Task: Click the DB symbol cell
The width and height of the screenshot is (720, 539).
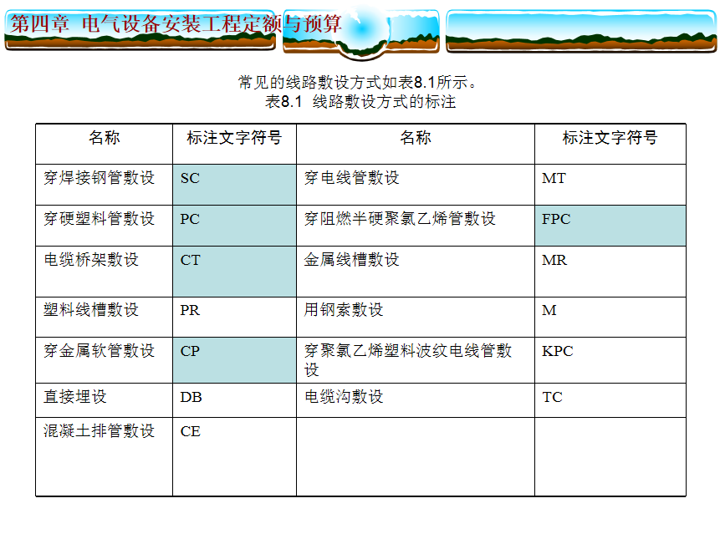Action: coord(234,400)
